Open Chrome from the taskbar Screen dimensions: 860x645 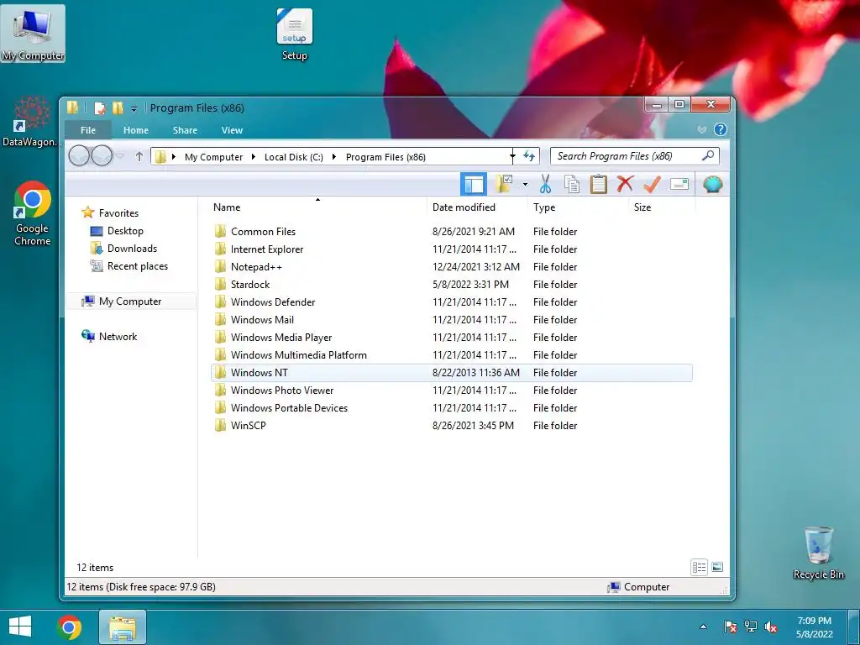[x=69, y=627]
